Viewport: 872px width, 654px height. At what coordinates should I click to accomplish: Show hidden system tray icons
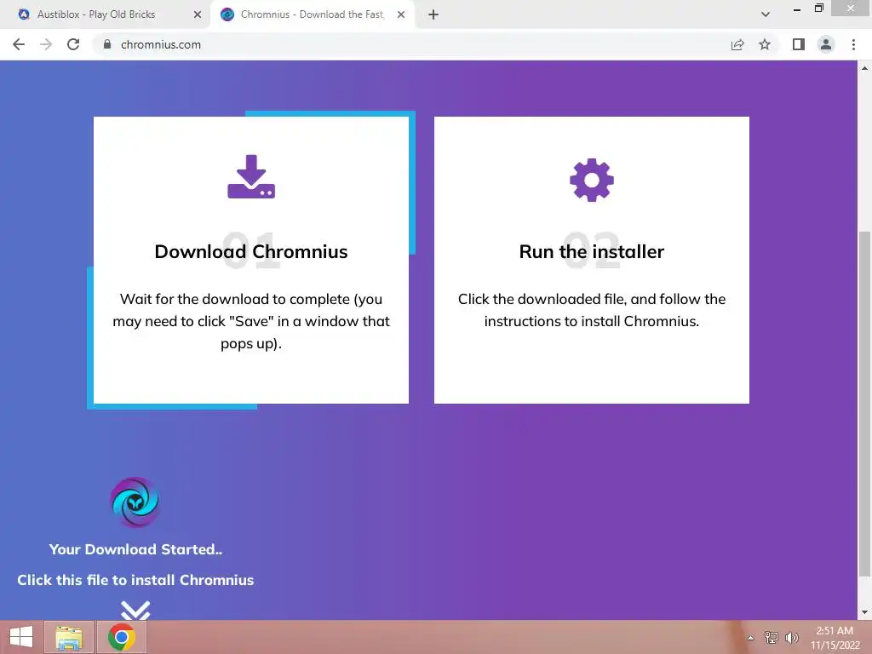pos(750,638)
